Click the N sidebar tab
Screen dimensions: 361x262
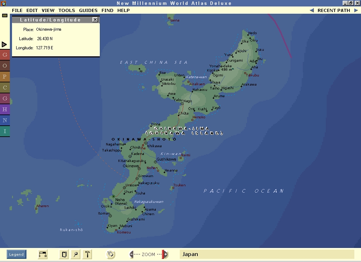pyautogui.click(x=5, y=120)
